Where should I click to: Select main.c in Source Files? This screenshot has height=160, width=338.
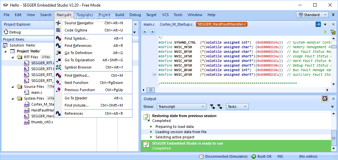pyautogui.click(x=37, y=92)
